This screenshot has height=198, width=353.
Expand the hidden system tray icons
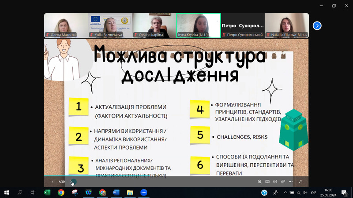click(x=285, y=192)
